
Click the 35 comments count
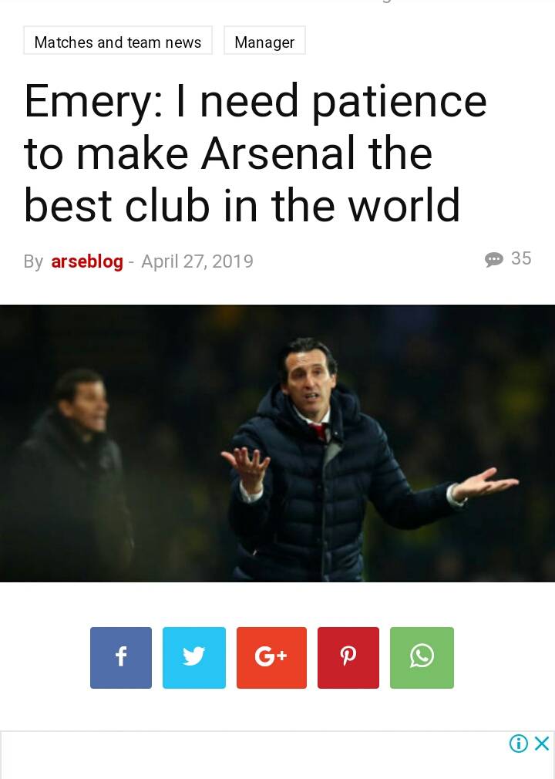click(x=521, y=258)
